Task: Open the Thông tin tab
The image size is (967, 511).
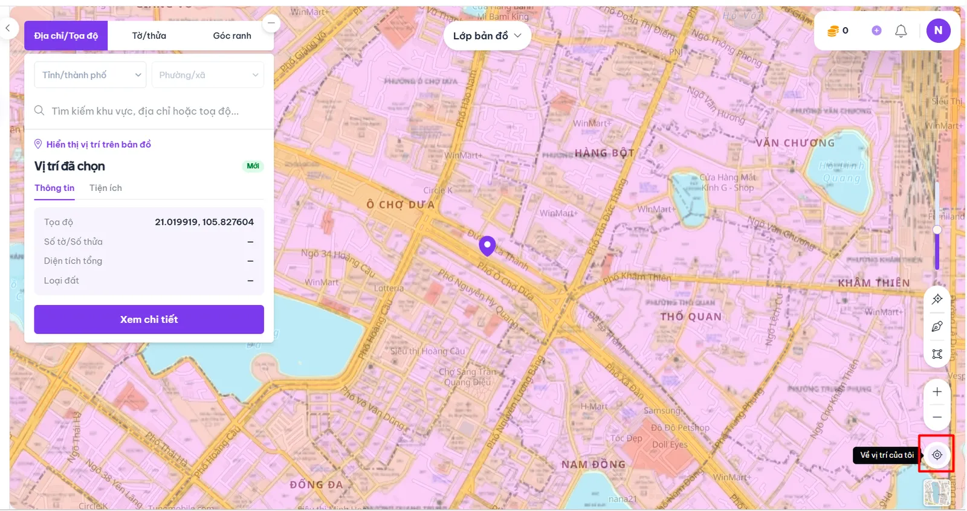Action: pos(54,188)
